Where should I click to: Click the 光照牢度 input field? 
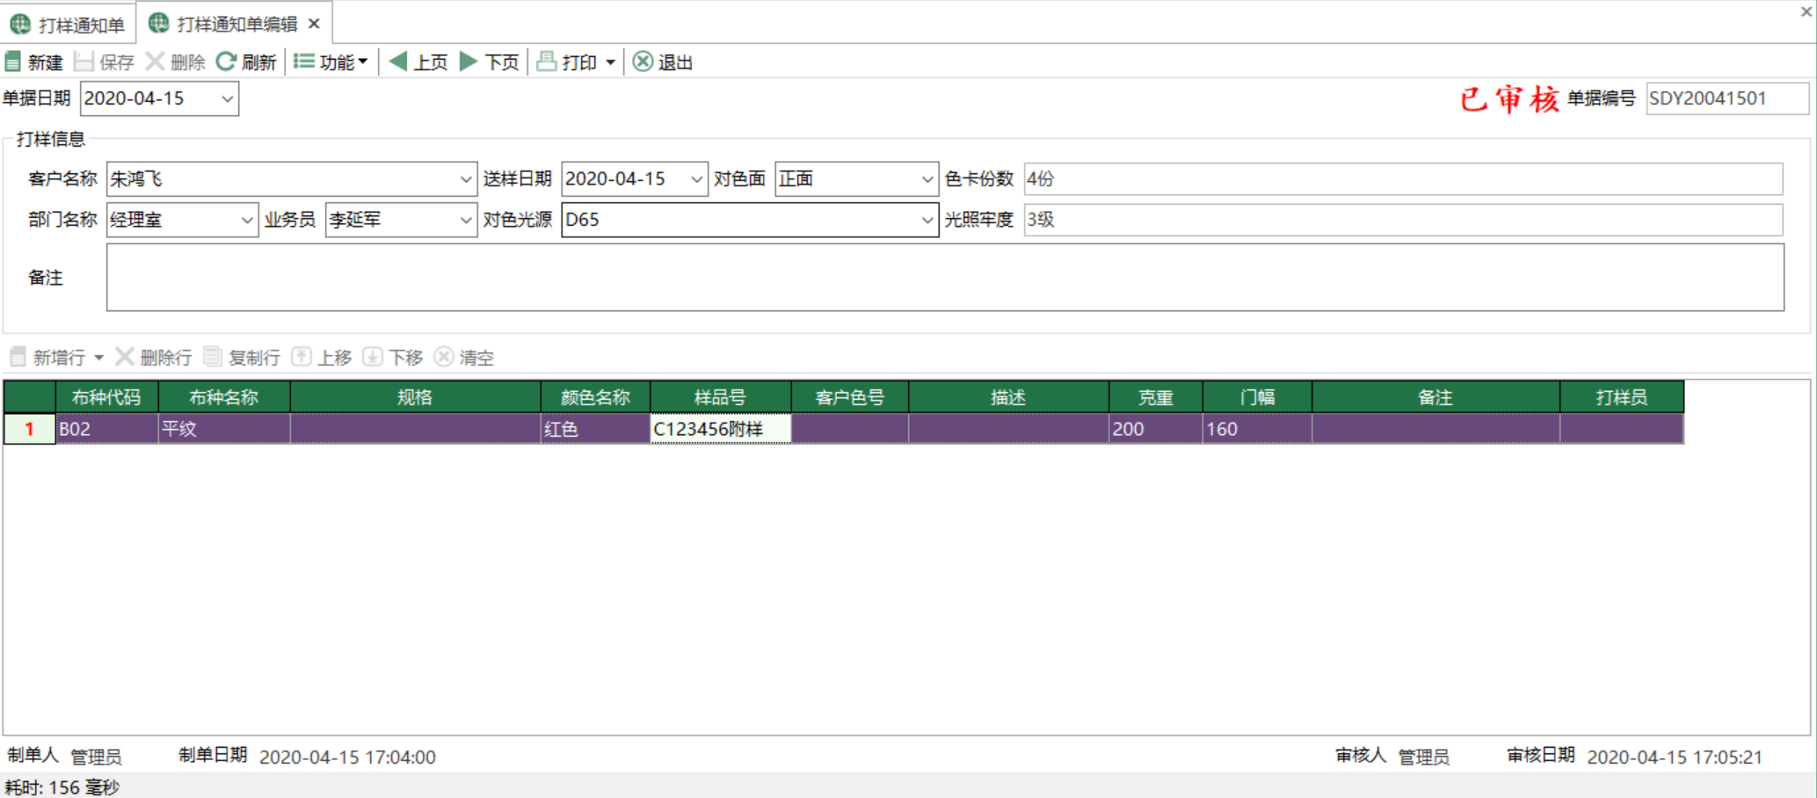pyautogui.click(x=1403, y=220)
